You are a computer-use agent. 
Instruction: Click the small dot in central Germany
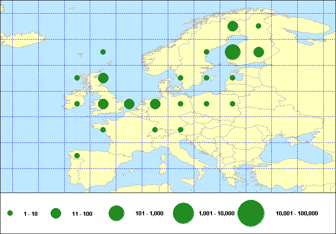(181, 104)
